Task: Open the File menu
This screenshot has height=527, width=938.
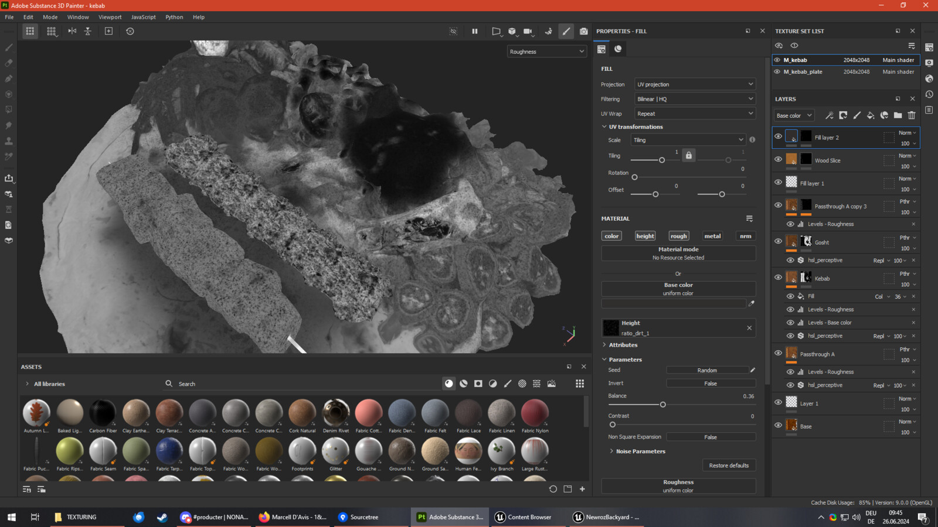Action: click(9, 17)
